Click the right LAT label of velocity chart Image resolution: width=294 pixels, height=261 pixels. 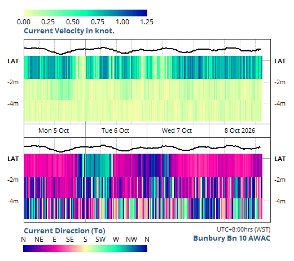coord(280,61)
